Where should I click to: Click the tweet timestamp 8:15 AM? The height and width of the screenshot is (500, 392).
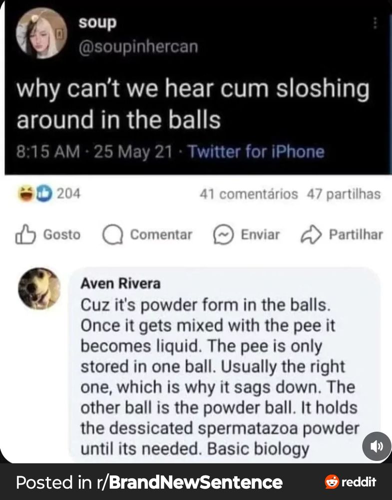48,151
